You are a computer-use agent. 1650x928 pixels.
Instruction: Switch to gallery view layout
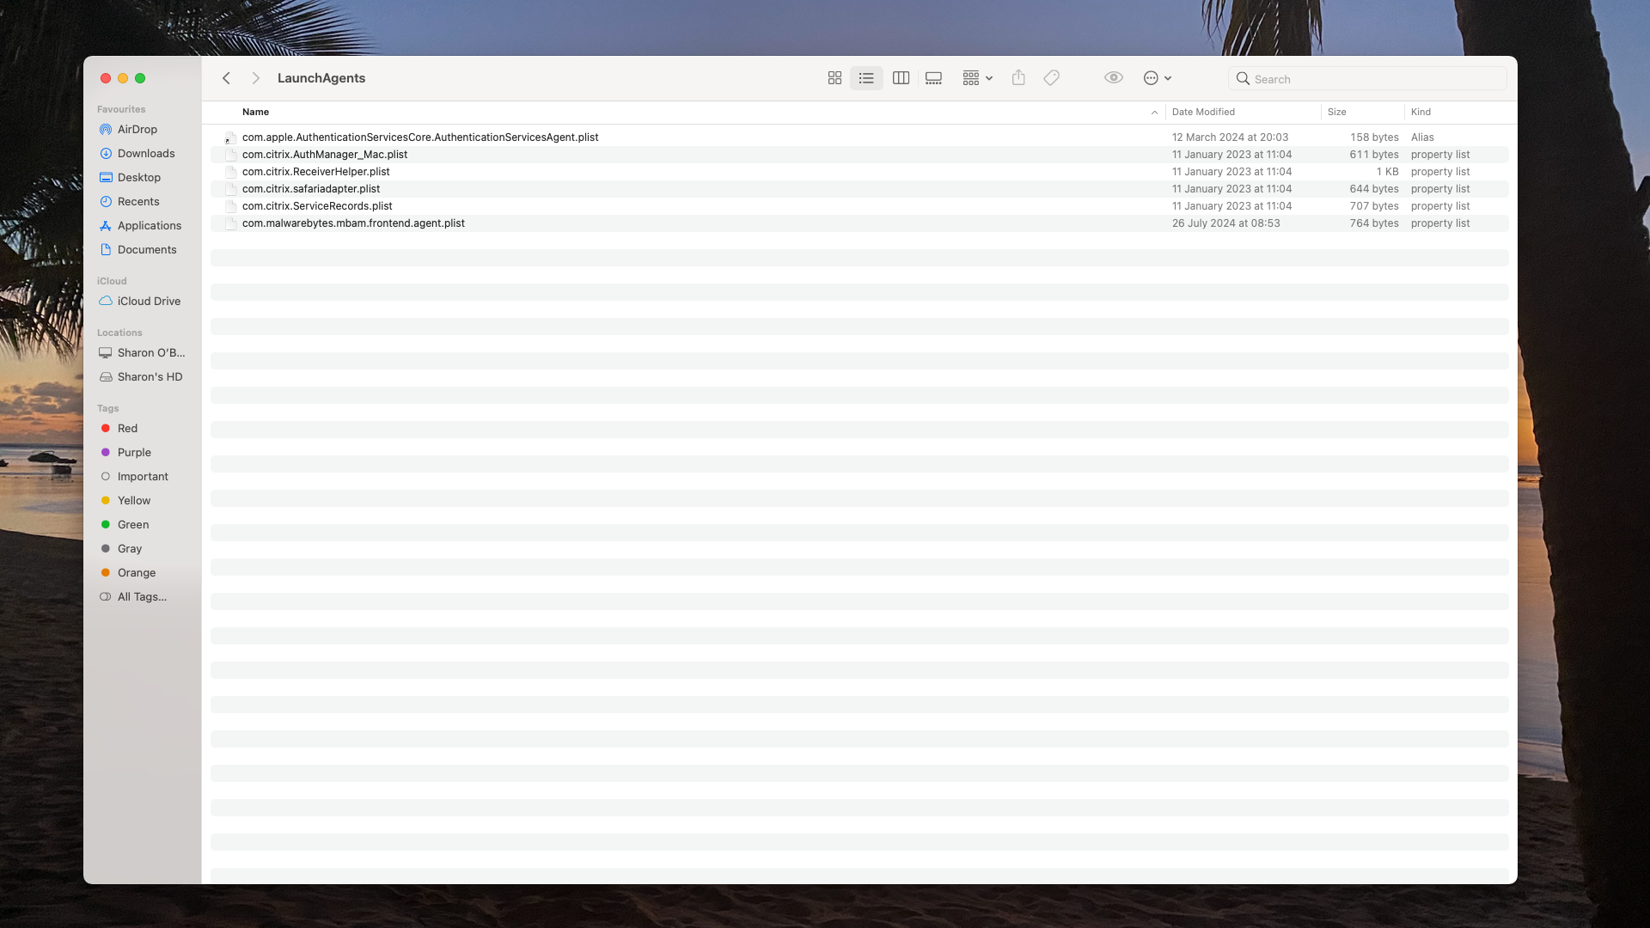click(933, 78)
